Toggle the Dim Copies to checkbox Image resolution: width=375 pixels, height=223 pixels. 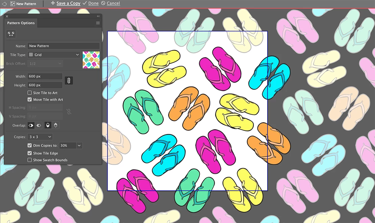point(30,145)
